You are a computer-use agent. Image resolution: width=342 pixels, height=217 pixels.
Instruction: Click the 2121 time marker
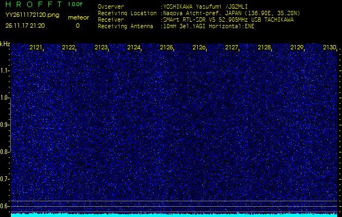coord(36,48)
